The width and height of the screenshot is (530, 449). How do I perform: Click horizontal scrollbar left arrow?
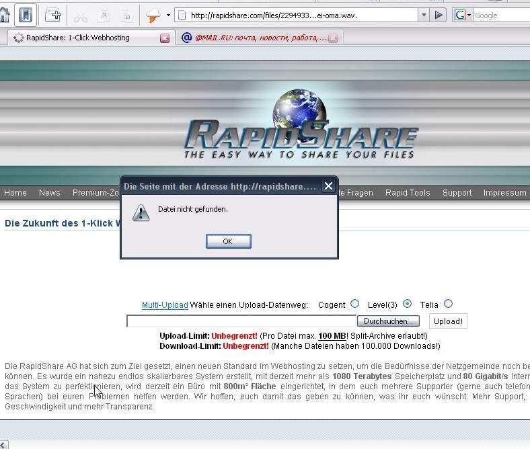(4, 444)
